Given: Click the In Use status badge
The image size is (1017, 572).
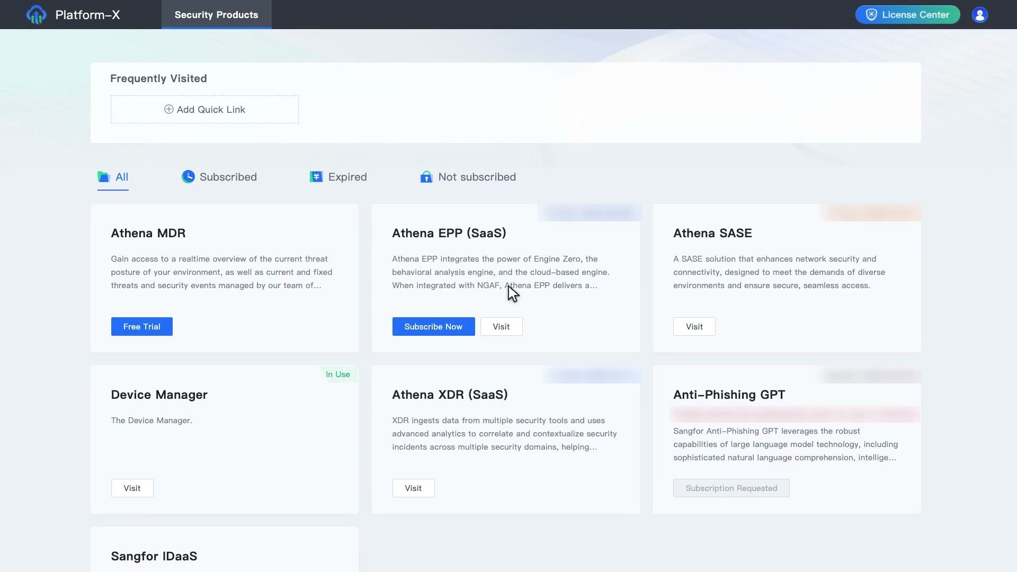Looking at the screenshot, I should tap(338, 374).
